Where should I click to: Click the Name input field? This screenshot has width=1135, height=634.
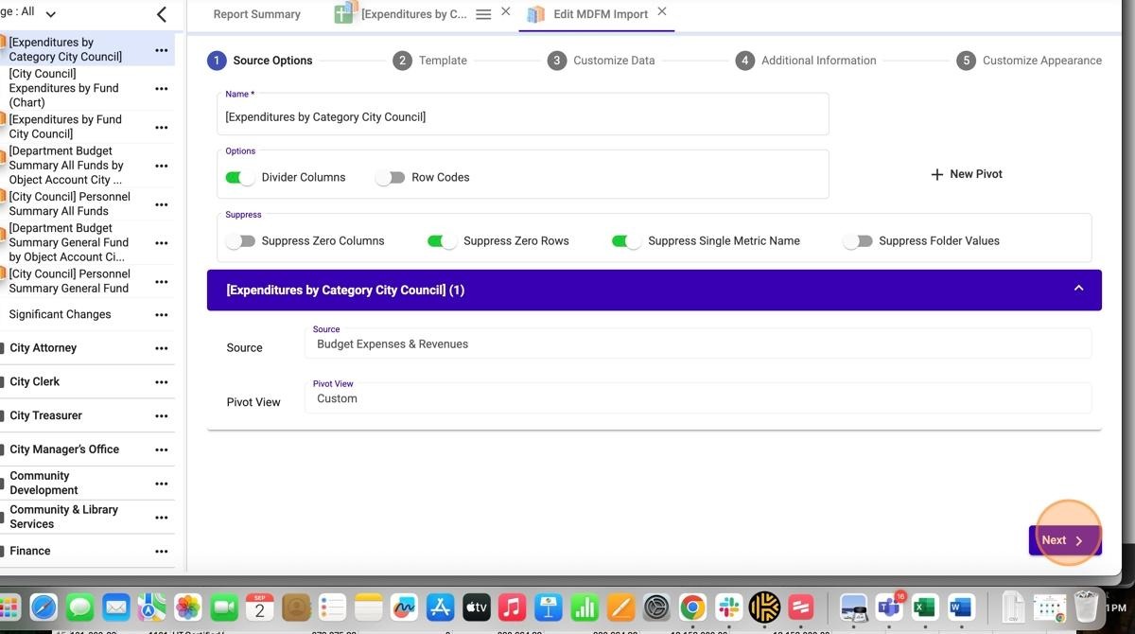523,114
